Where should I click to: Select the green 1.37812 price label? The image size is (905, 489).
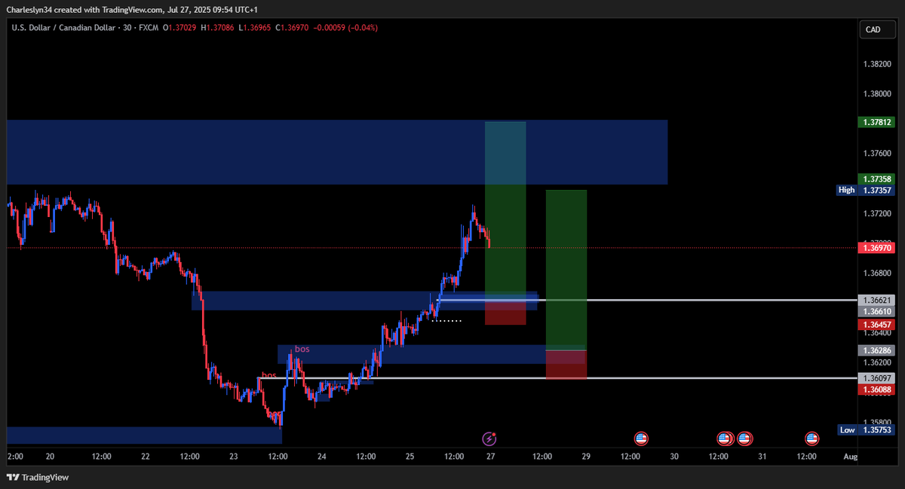[876, 121]
